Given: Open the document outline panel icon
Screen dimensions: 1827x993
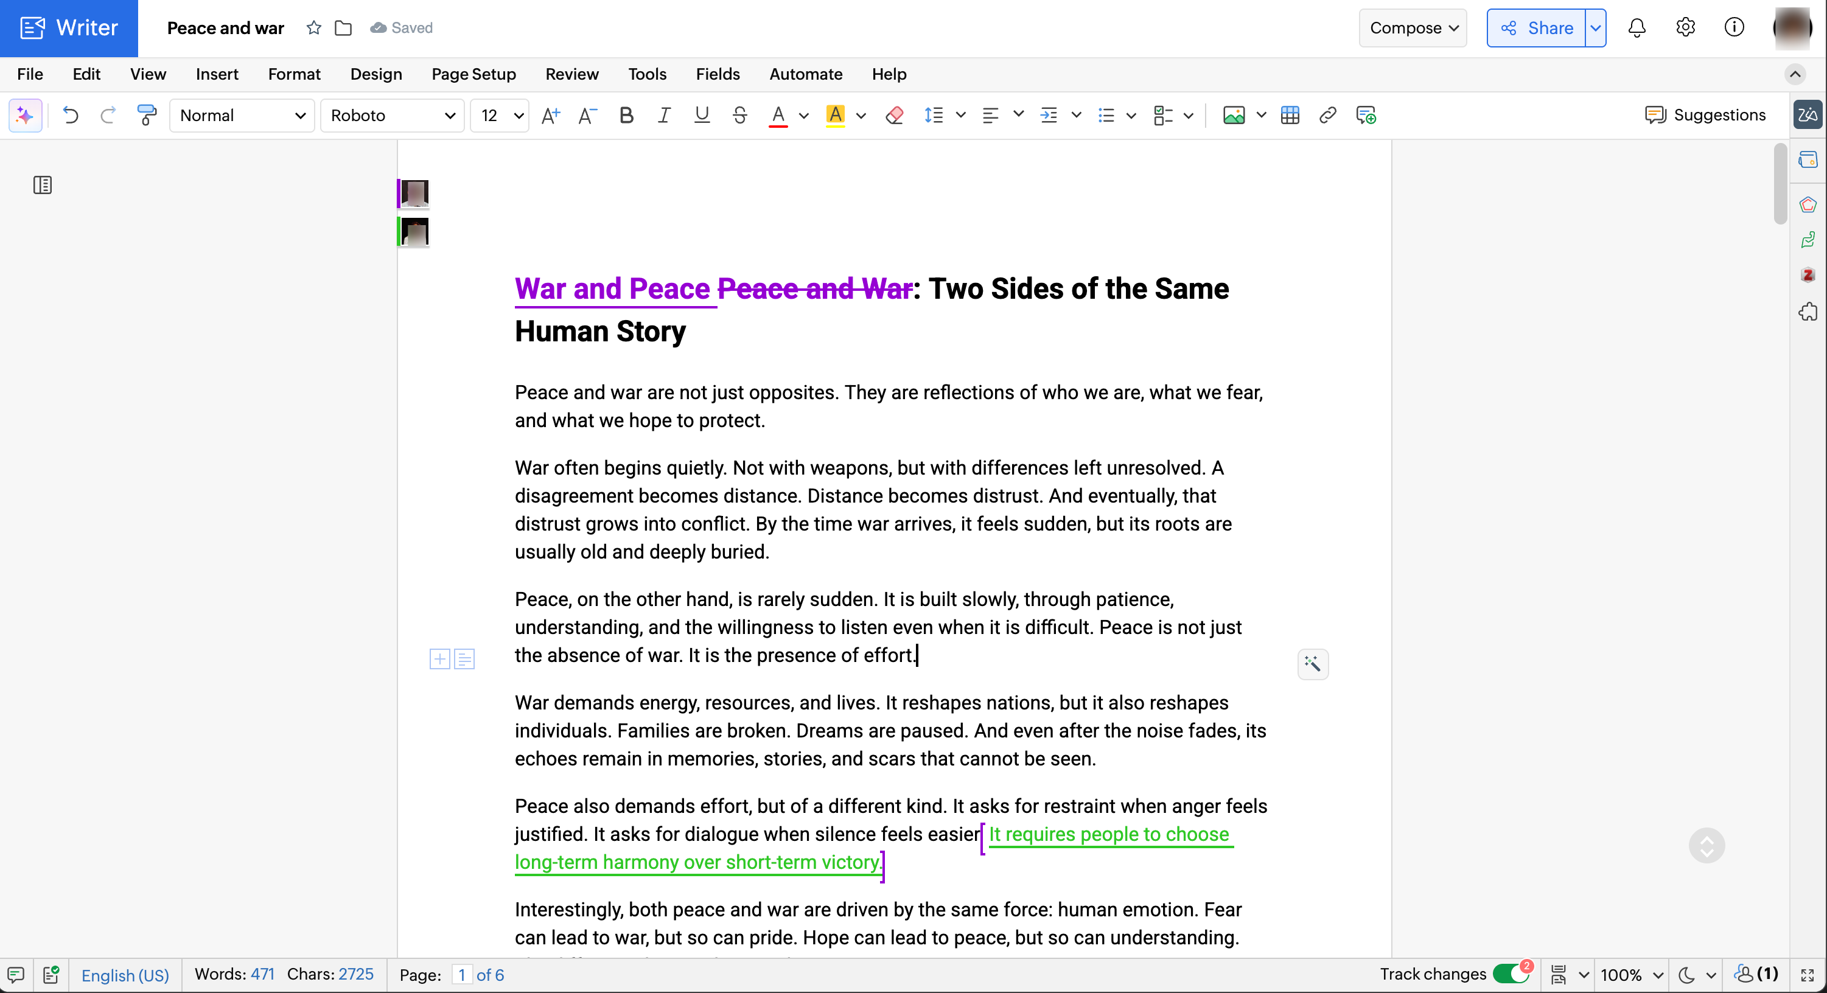Looking at the screenshot, I should [43, 185].
